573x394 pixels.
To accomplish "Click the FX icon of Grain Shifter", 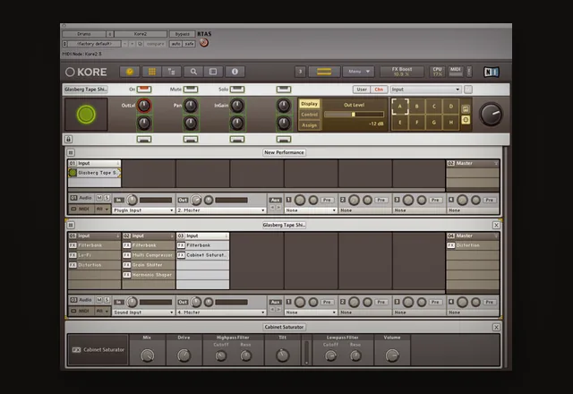I will point(127,265).
